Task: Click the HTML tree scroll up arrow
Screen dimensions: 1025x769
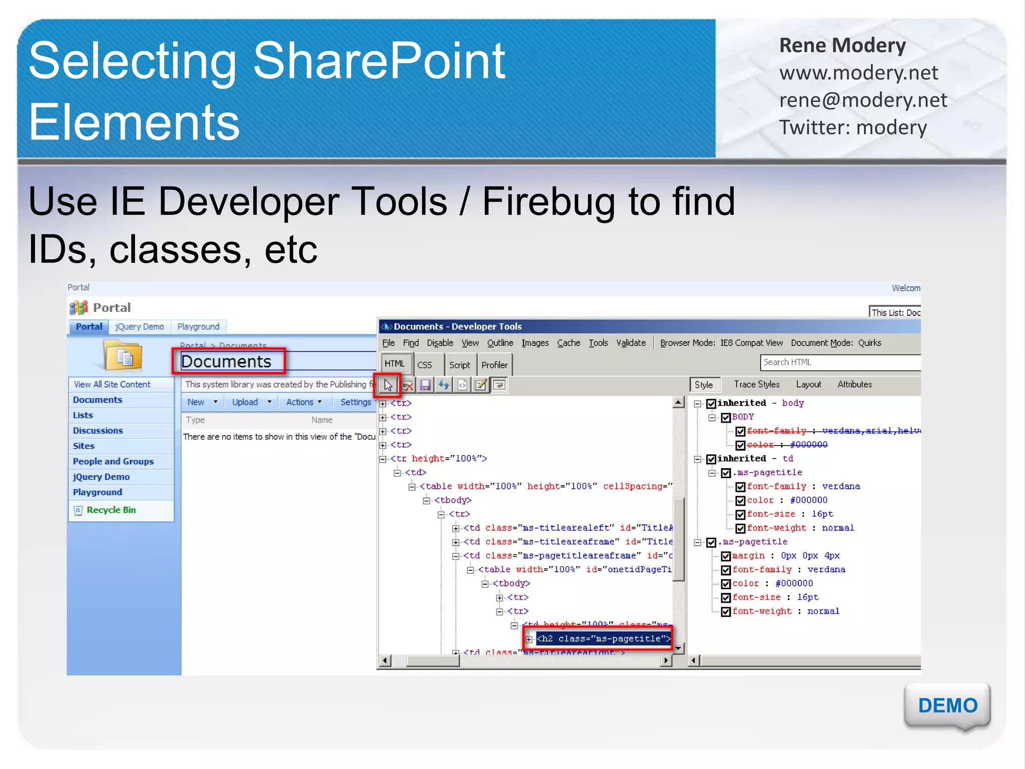Action: click(678, 402)
